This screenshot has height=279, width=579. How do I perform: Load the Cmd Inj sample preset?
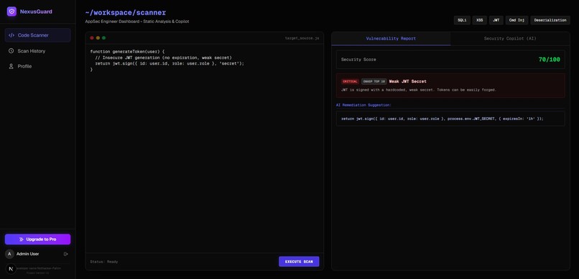coord(517,20)
